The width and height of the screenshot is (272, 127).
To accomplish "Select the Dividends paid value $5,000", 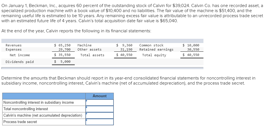I will [62, 62].
